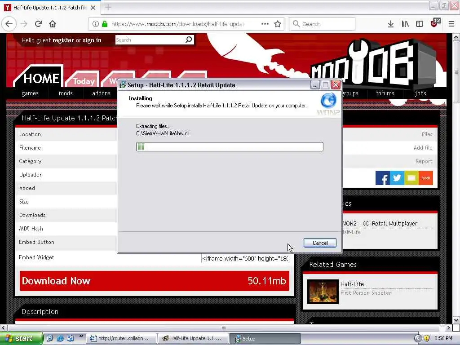Open a new browser tab
The image size is (460, 345).
(108, 7)
